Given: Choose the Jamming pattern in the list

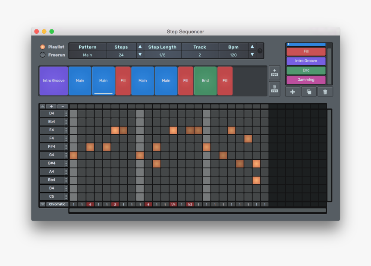Looking at the screenshot, I should coord(306,80).
